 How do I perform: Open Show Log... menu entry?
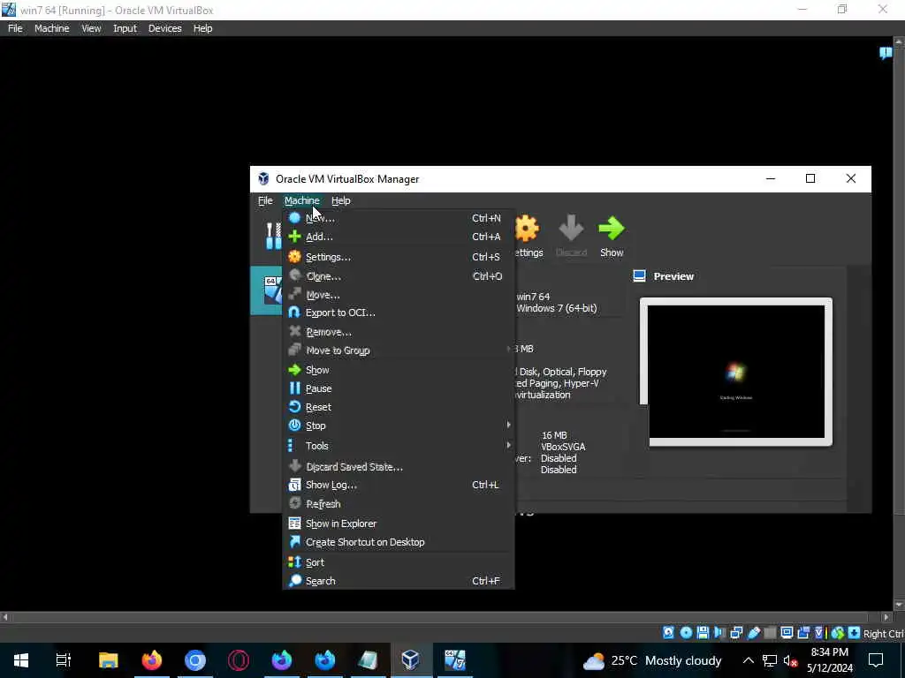(399, 485)
